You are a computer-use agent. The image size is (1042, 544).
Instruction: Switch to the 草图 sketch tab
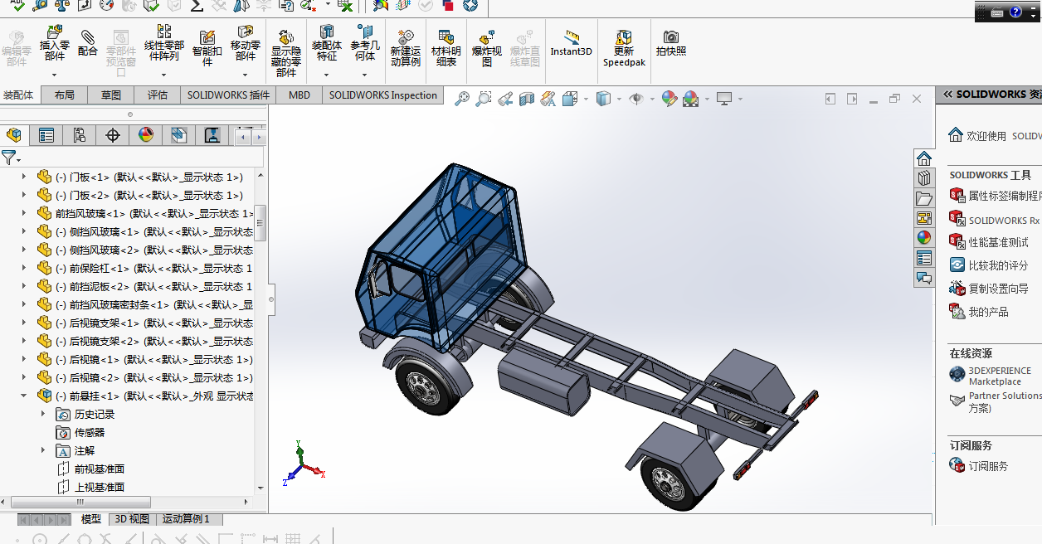click(111, 95)
